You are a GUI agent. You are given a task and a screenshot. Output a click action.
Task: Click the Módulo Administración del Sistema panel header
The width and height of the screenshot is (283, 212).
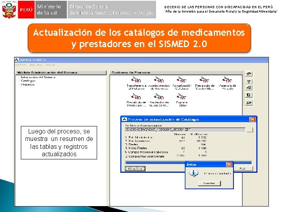click(x=61, y=73)
